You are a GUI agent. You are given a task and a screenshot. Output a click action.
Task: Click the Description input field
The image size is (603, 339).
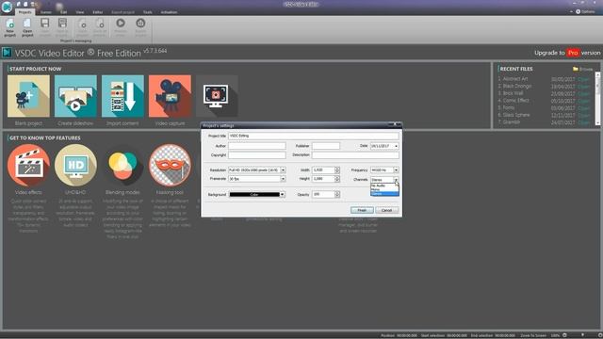[x=355, y=154]
